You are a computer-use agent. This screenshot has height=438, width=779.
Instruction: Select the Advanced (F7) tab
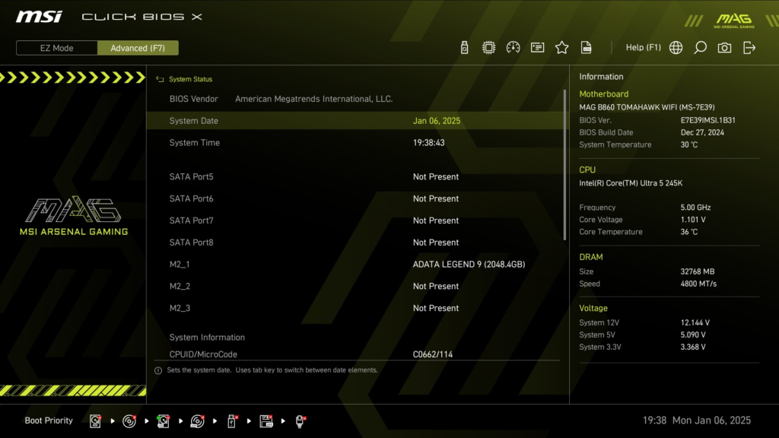click(138, 47)
